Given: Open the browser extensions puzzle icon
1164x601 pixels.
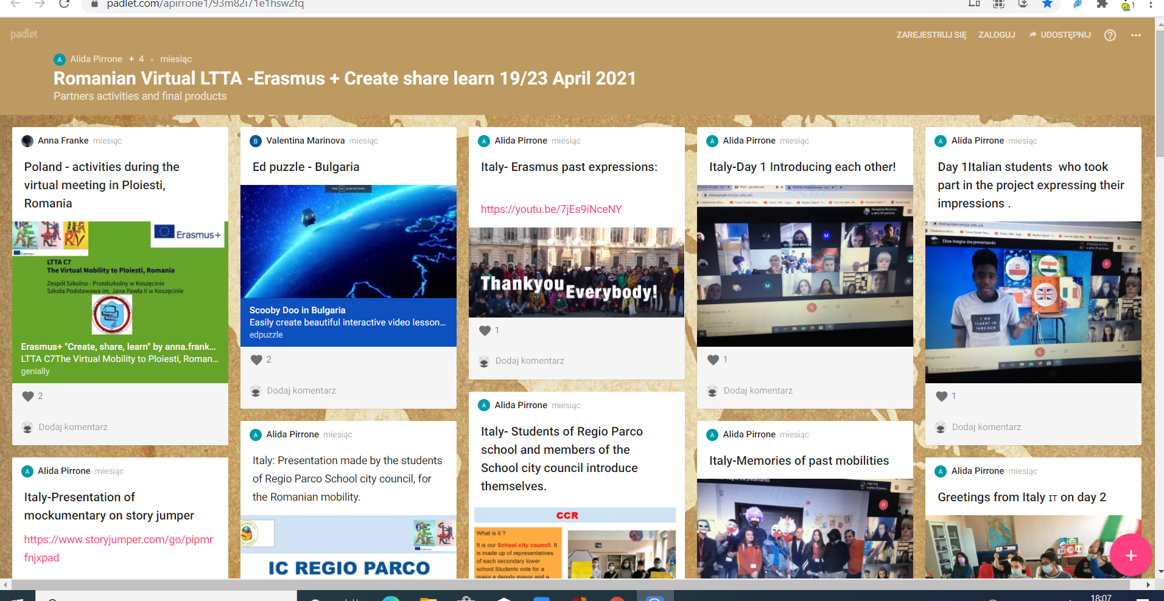Looking at the screenshot, I should click(1102, 4).
